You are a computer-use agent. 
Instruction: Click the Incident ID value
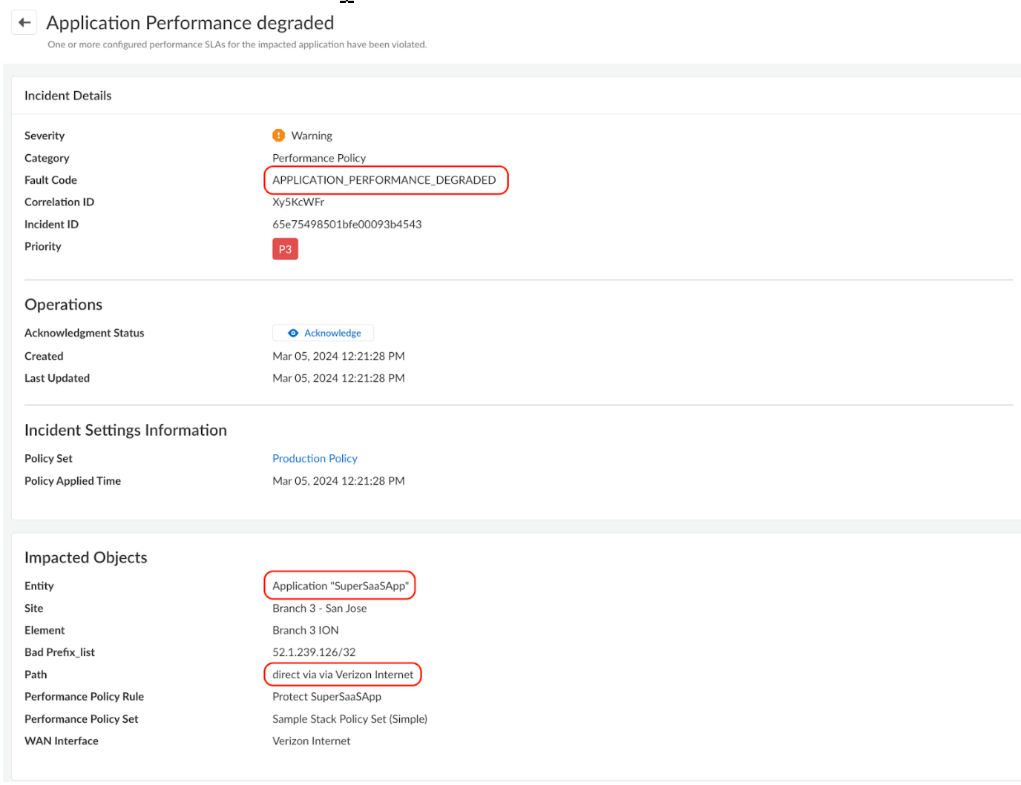tap(347, 224)
